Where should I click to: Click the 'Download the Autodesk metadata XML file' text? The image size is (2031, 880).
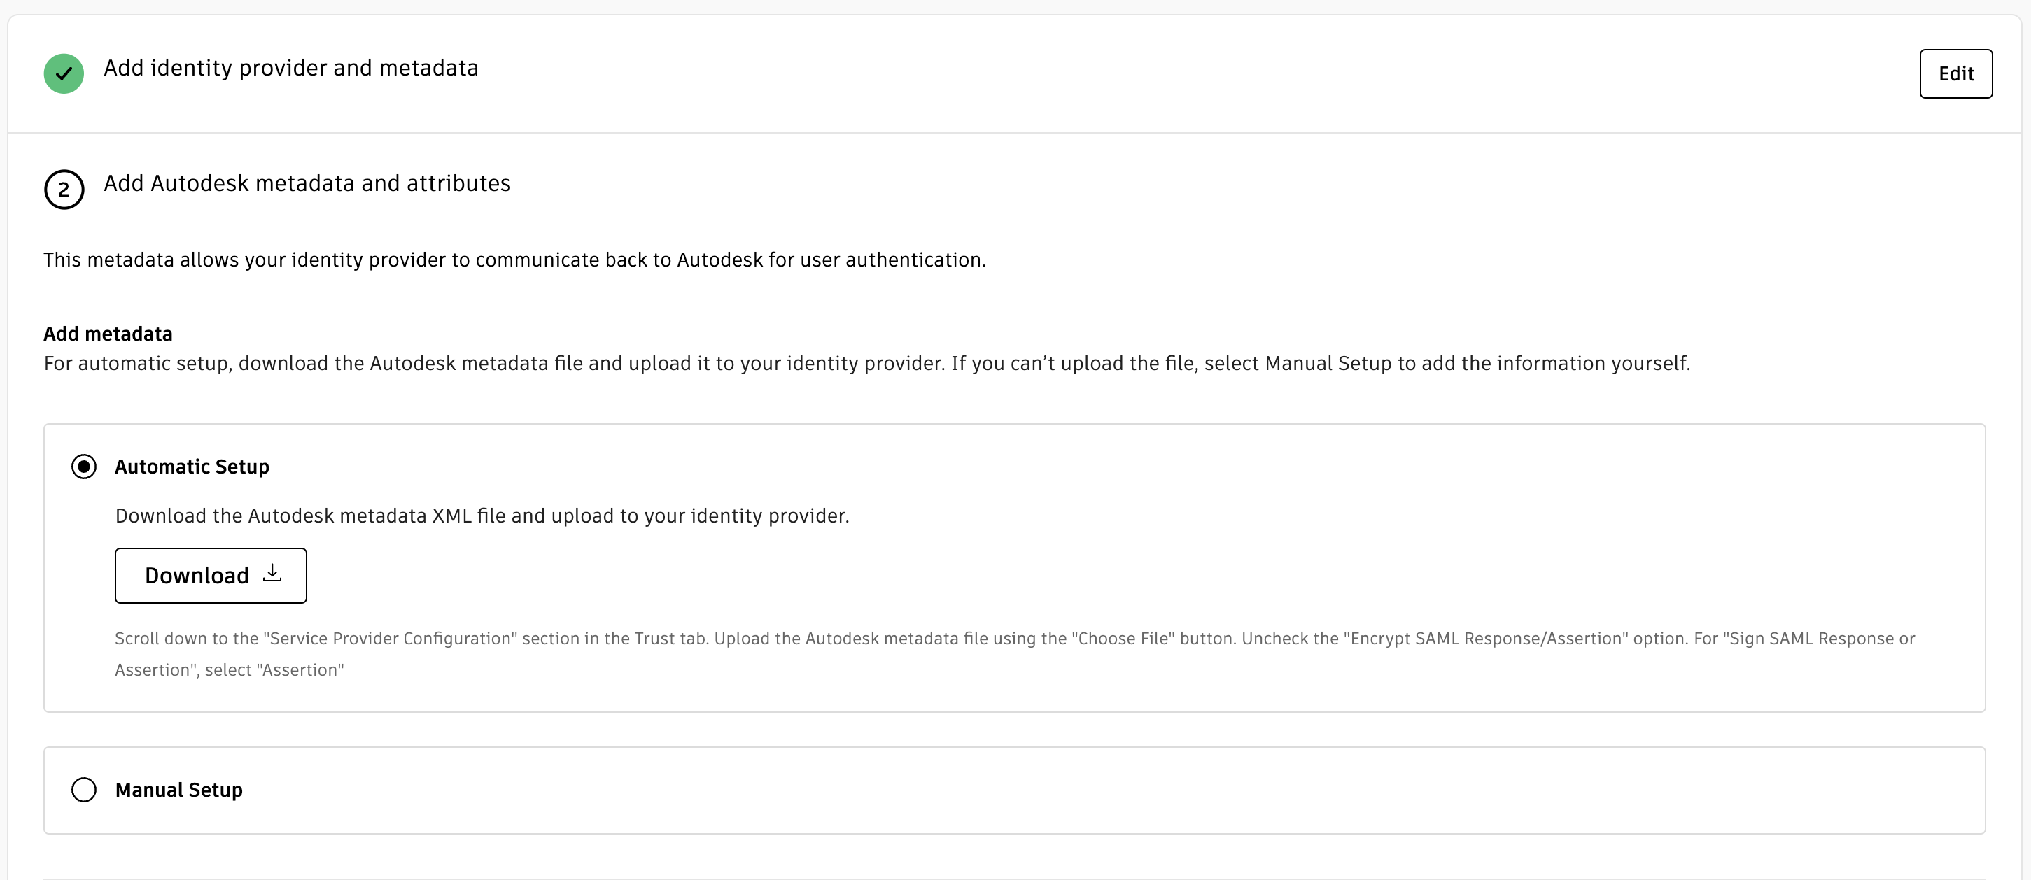tap(482, 516)
